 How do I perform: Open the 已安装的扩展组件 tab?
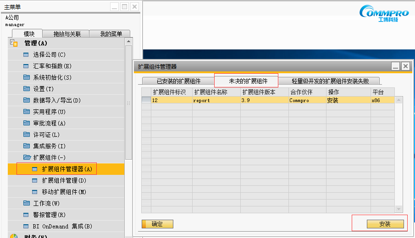tap(179, 81)
